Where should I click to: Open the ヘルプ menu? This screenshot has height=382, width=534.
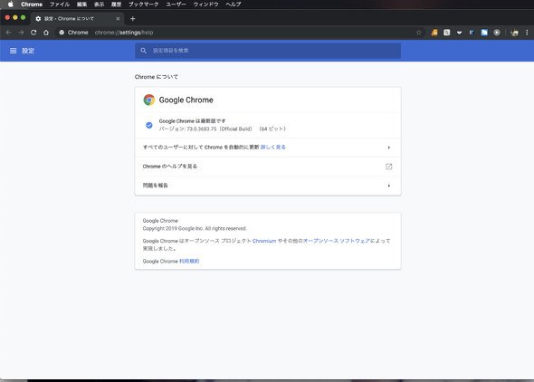[234, 5]
